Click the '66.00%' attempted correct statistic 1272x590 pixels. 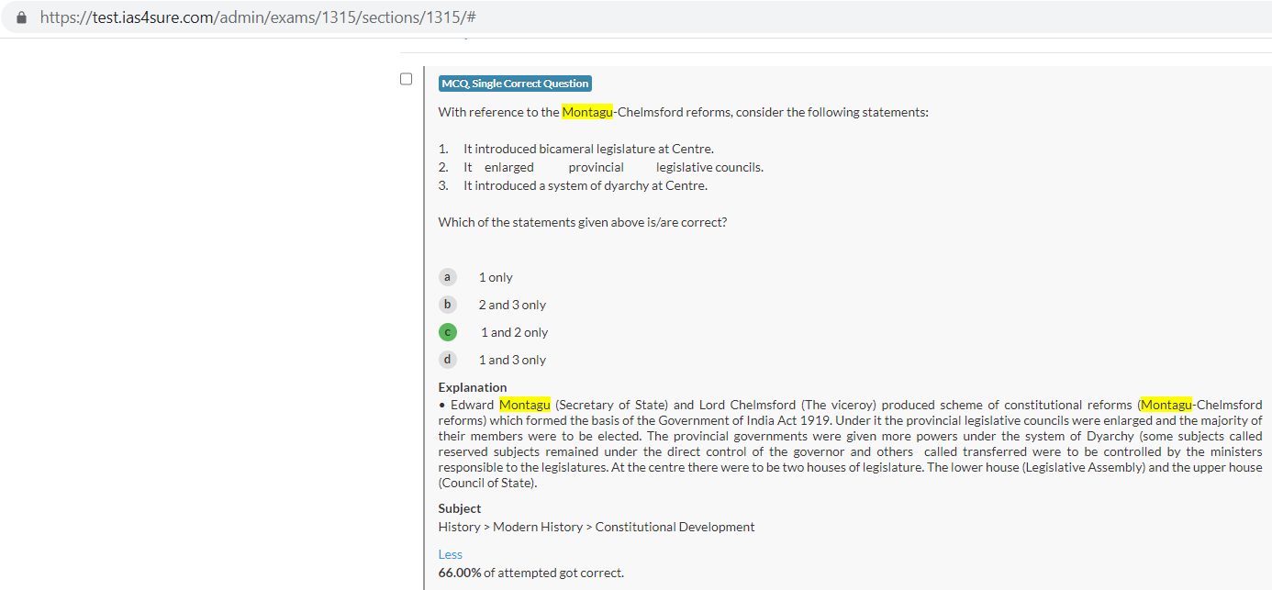click(460, 573)
